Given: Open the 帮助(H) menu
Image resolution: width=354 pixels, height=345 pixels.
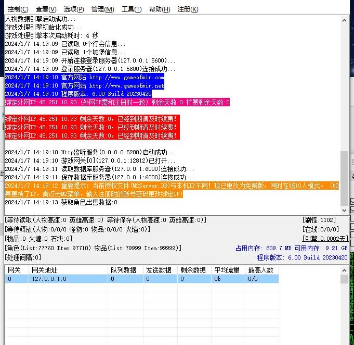Looking at the screenshot, I should click(160, 9).
